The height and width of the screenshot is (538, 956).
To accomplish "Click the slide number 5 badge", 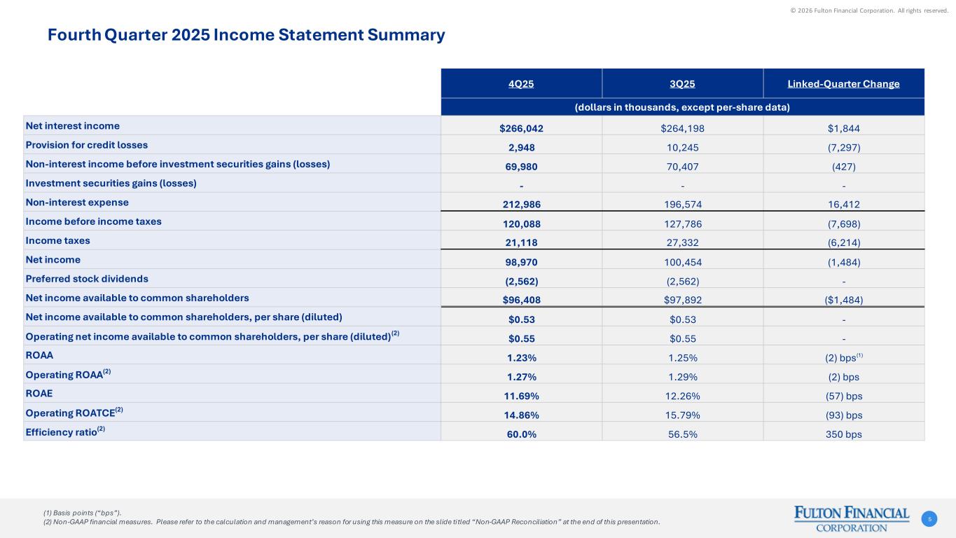I will tap(929, 519).
